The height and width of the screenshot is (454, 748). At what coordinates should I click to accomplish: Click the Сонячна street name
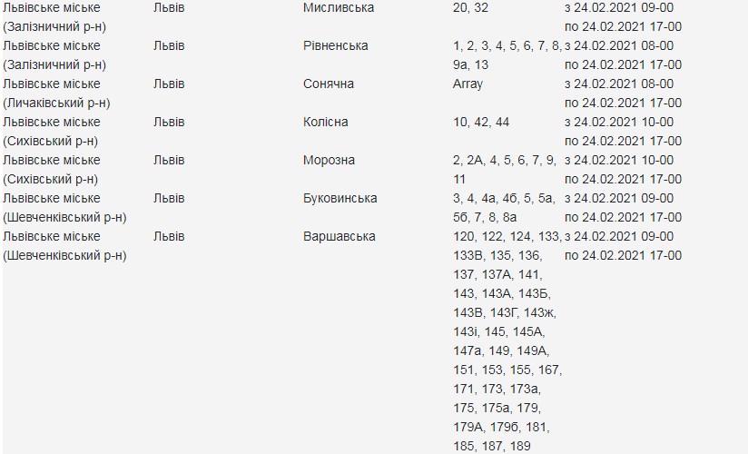[x=328, y=84]
